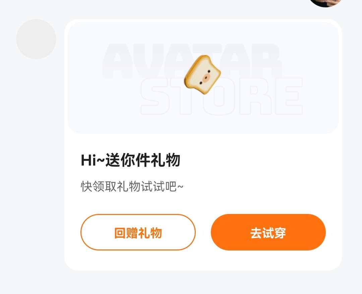Image resolution: width=362 pixels, height=294 pixels.
Task: Tap the chat background above the gray avatar
Action: pos(36,9)
